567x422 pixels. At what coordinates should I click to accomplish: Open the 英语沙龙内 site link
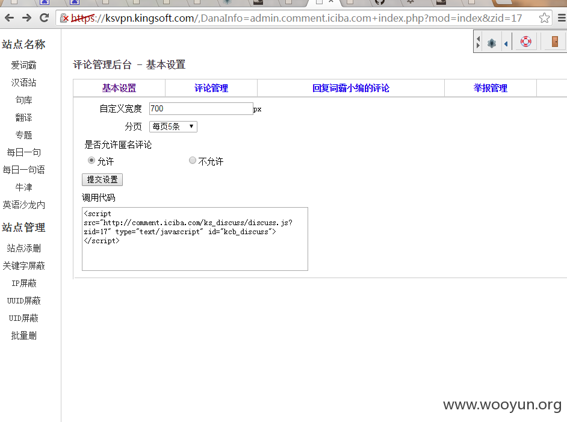click(24, 205)
